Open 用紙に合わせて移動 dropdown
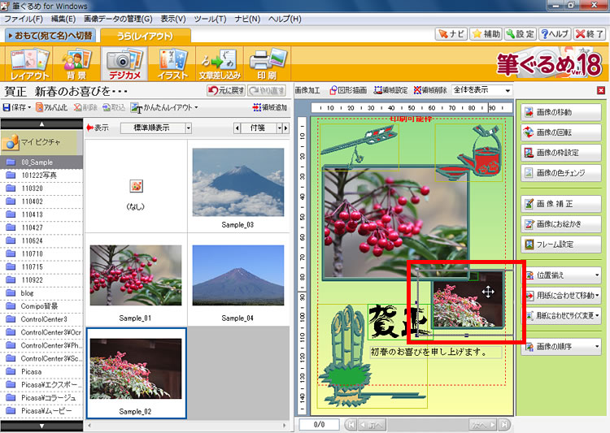The width and height of the screenshot is (610, 433). click(x=563, y=296)
